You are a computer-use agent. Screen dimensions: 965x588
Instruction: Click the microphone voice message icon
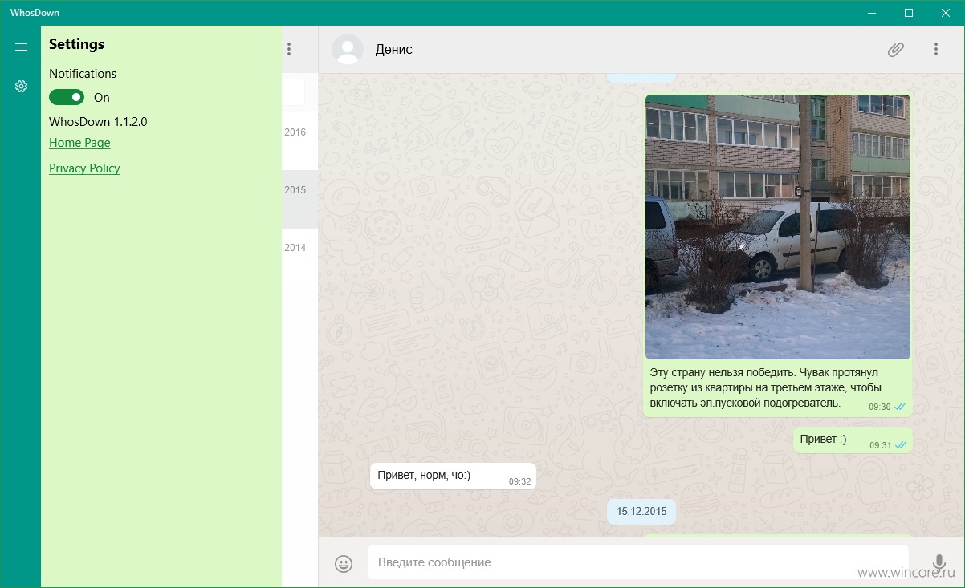point(938,563)
